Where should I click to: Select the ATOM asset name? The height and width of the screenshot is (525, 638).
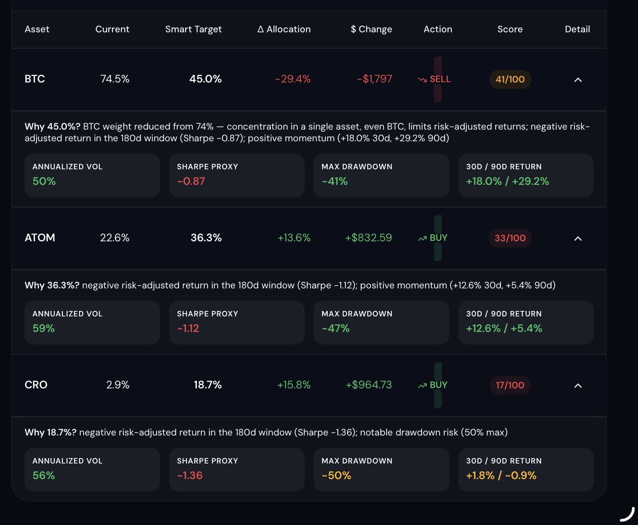(40, 238)
